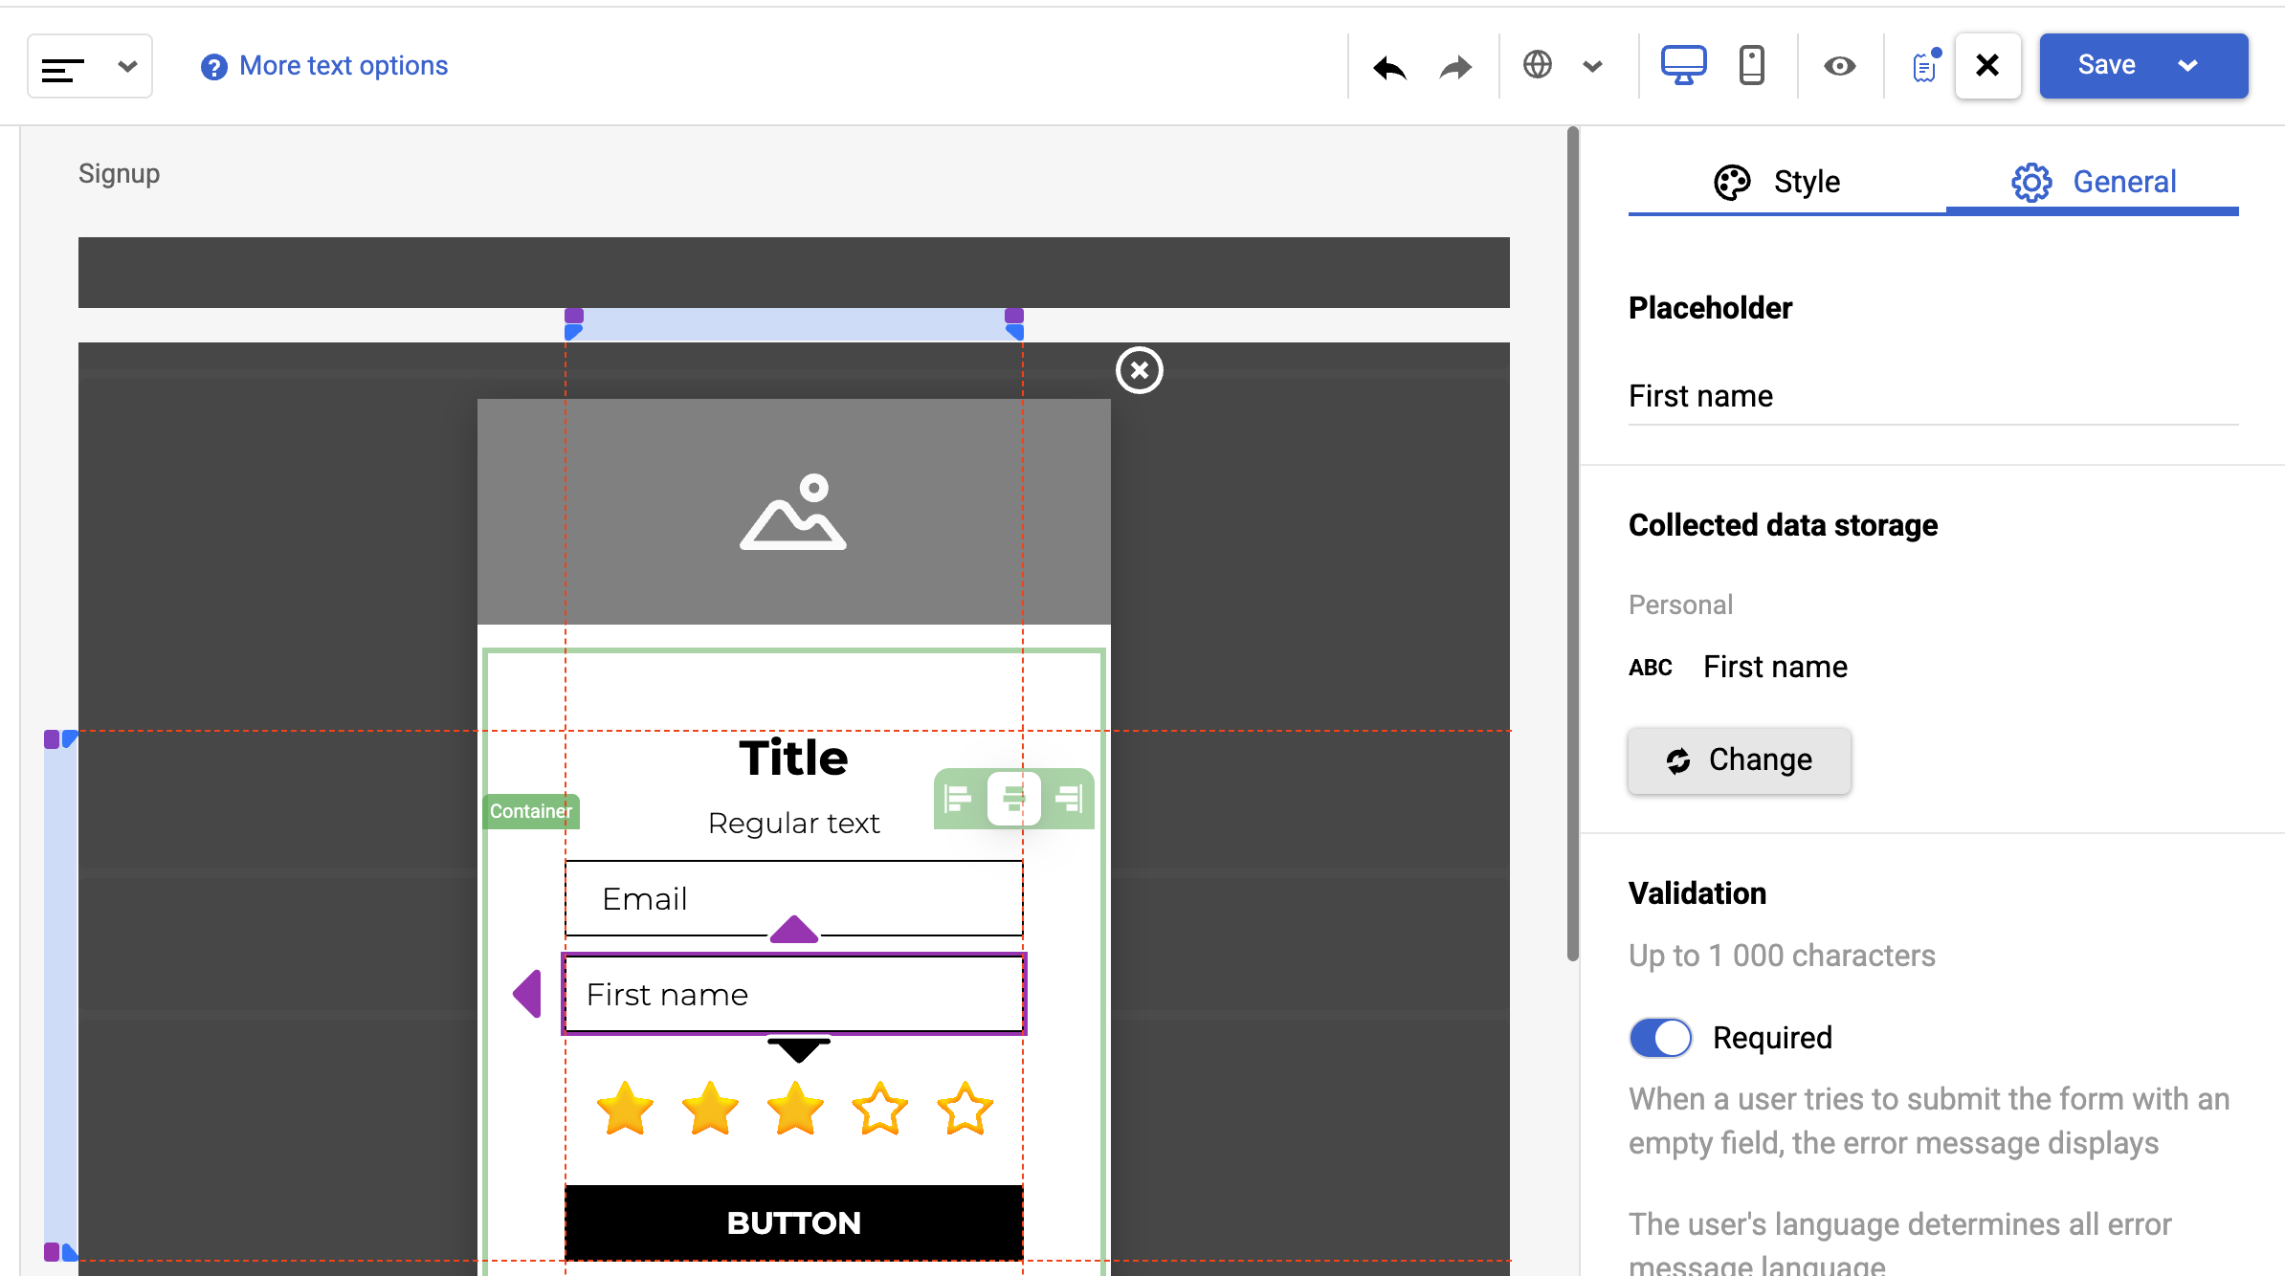Toggle the Required switch off
Image resolution: width=2285 pixels, height=1276 pixels.
(x=1660, y=1038)
